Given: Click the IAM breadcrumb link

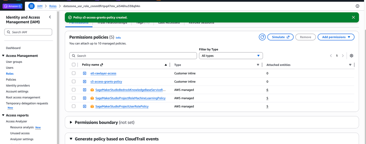Looking at the screenshot, I should [x=40, y=6].
